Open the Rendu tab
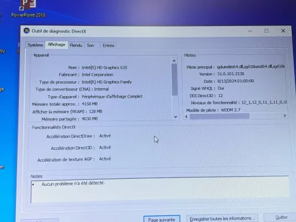 76,45
